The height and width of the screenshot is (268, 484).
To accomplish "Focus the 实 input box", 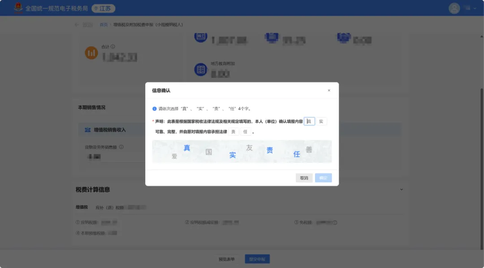I will (x=321, y=122).
